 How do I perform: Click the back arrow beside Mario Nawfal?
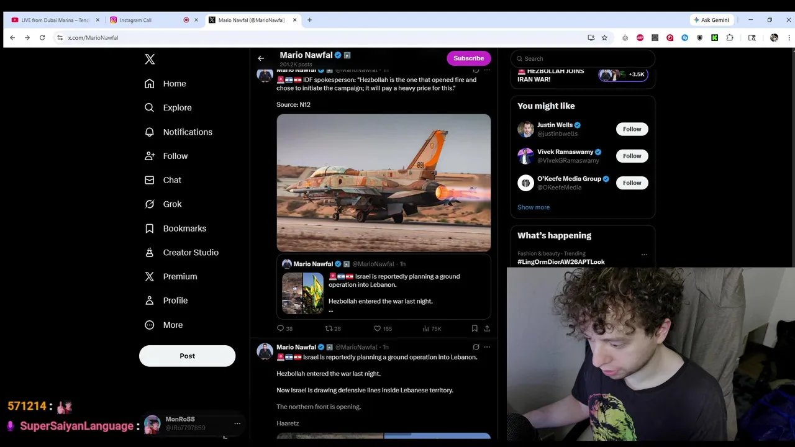[261, 58]
